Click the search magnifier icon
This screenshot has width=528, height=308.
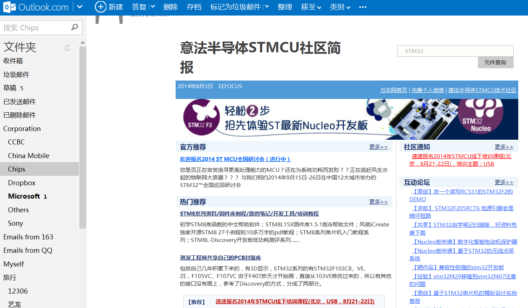75,27
